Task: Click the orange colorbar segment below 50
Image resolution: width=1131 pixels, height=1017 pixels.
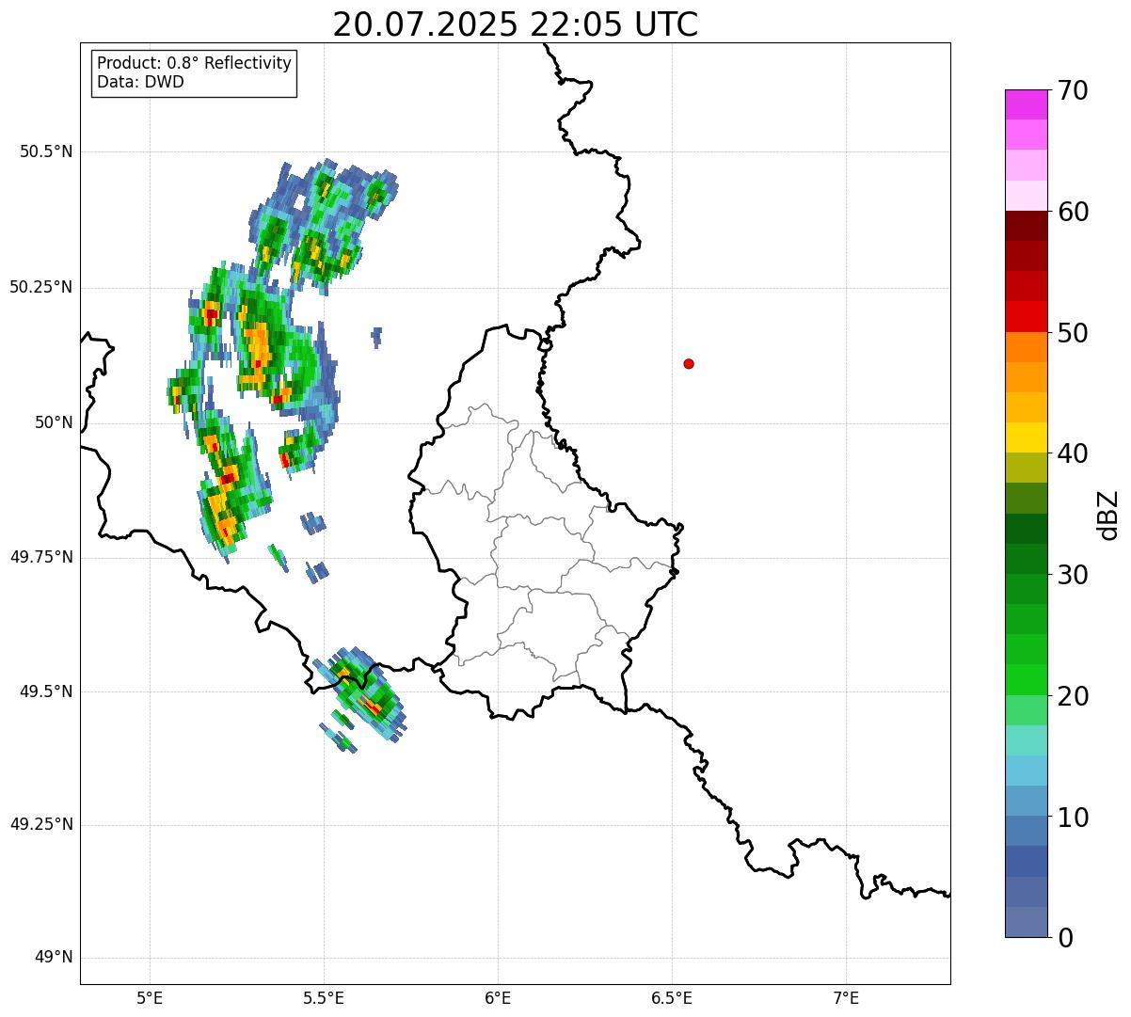Action: coord(1027,347)
